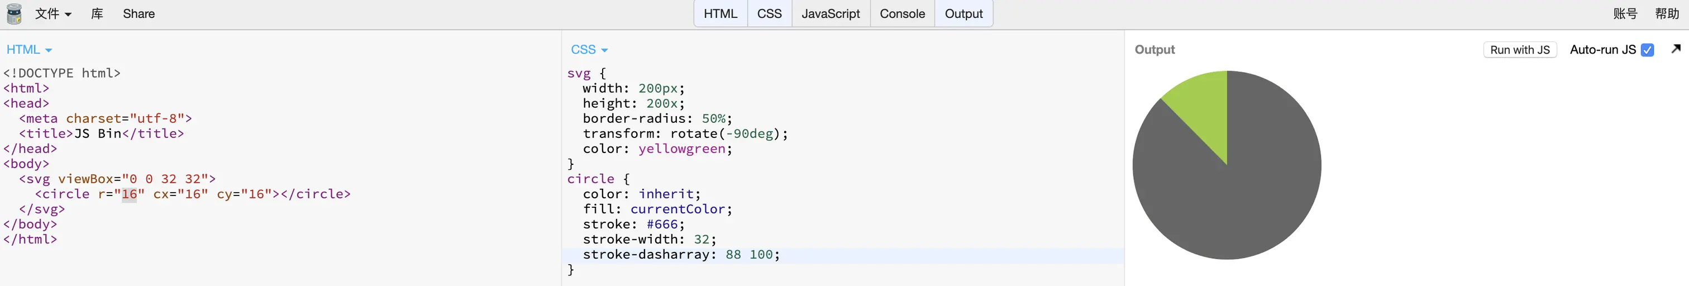Image resolution: width=1689 pixels, height=286 pixels.
Task: Click the Run with JS button
Action: 1520,50
